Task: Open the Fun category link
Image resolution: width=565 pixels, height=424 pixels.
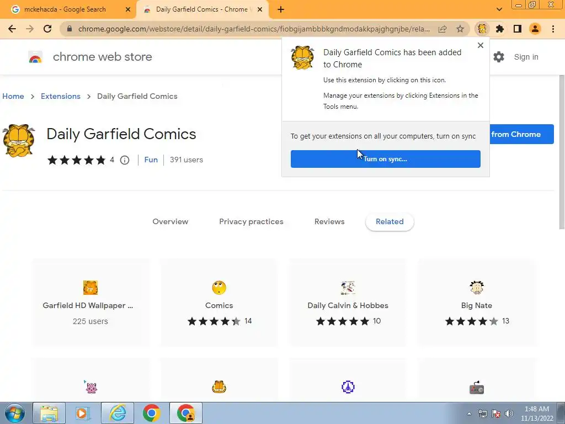Action: coord(151,160)
